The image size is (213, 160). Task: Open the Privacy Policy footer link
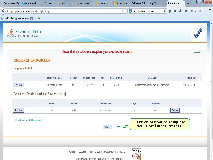108,152
